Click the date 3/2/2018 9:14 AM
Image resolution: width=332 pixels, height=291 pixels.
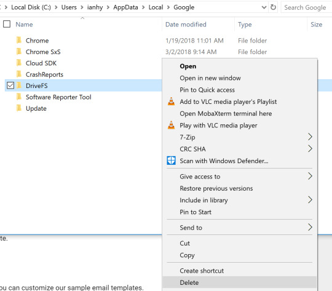pos(191,52)
